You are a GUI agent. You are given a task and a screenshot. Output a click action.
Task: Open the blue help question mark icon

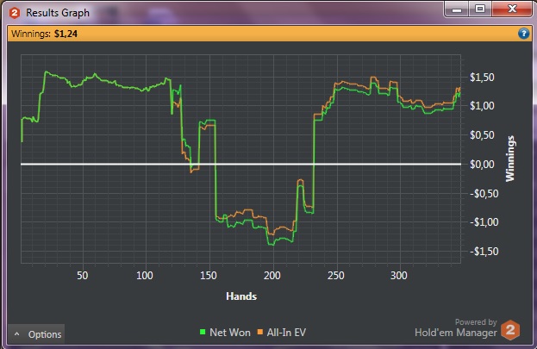523,34
